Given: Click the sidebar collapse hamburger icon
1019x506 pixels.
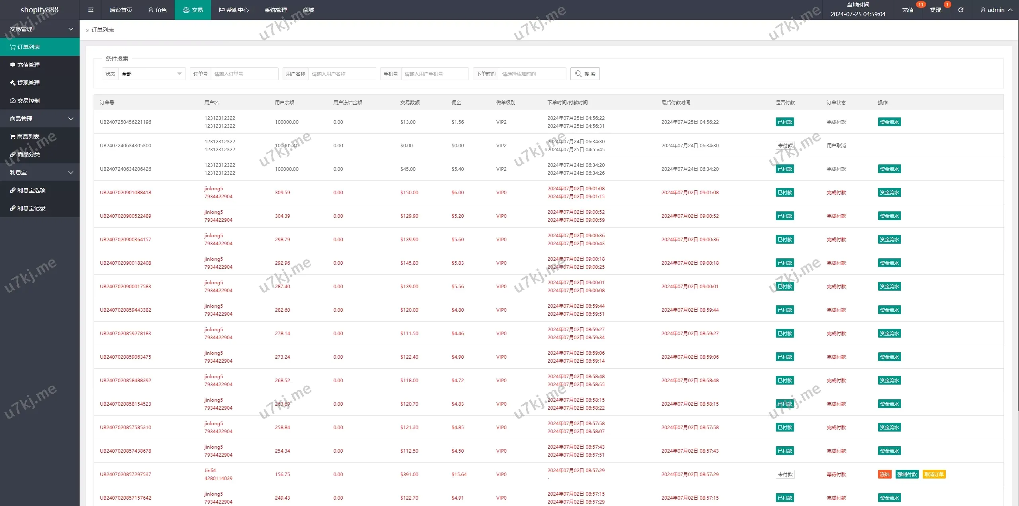Looking at the screenshot, I should pos(91,10).
